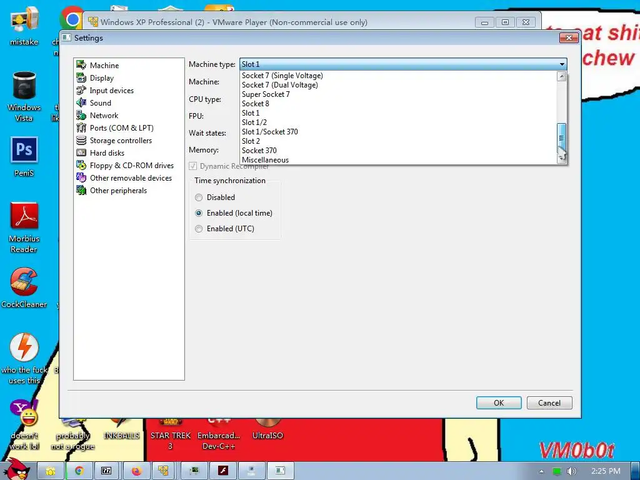Viewport: 640px width, 480px height.
Task: Select the Other peripherals icon
Action: coord(81,190)
